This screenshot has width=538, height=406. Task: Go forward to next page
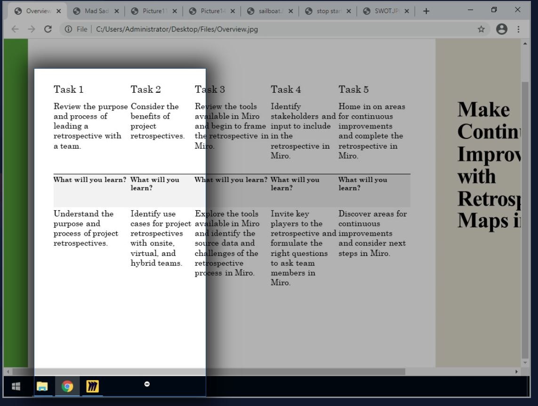32,29
